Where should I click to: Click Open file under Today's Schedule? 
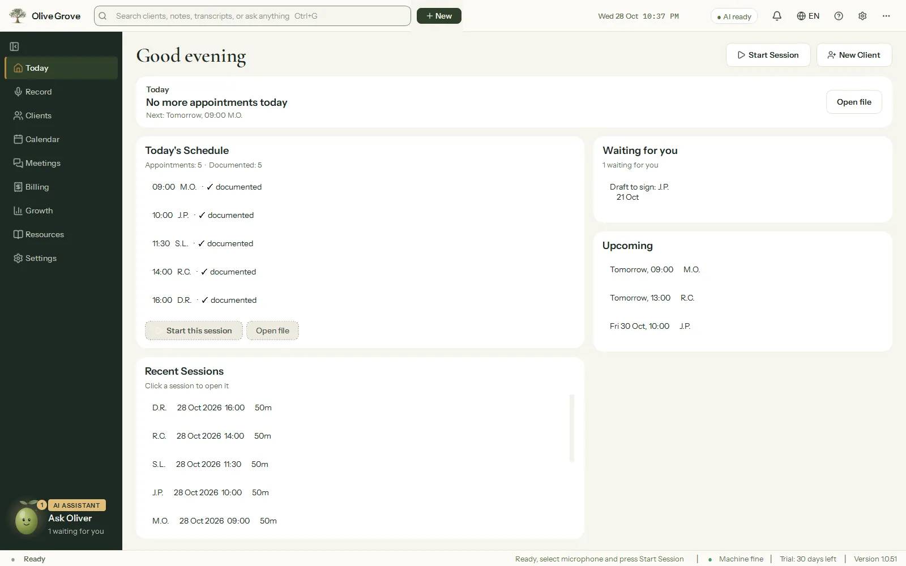click(272, 331)
